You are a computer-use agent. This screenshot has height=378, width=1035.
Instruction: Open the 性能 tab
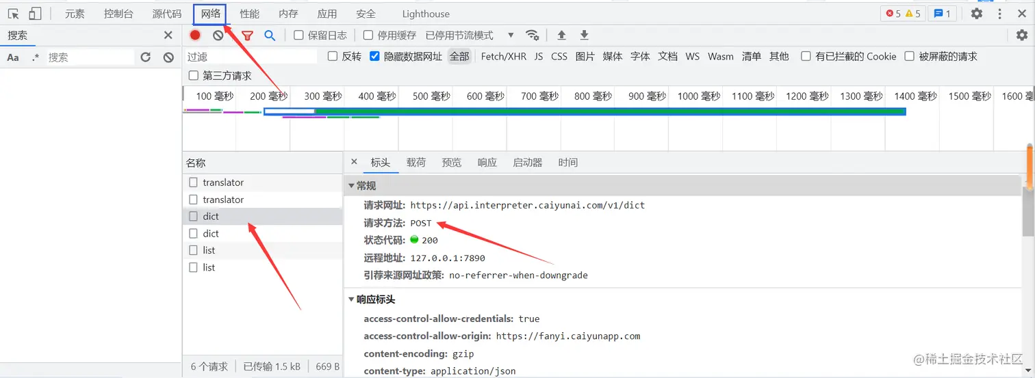(249, 14)
